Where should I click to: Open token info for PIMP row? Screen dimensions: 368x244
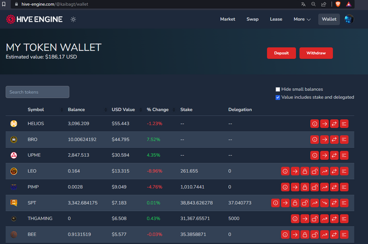tap(285, 187)
